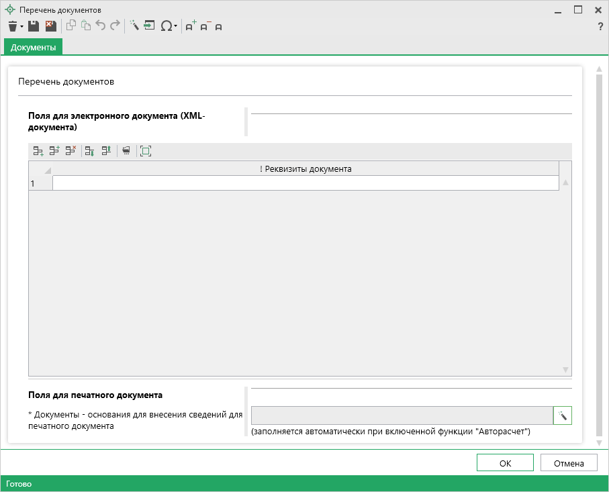Click the save (floppy disk) icon
Viewport: 609px width, 492px height.
coord(34,26)
